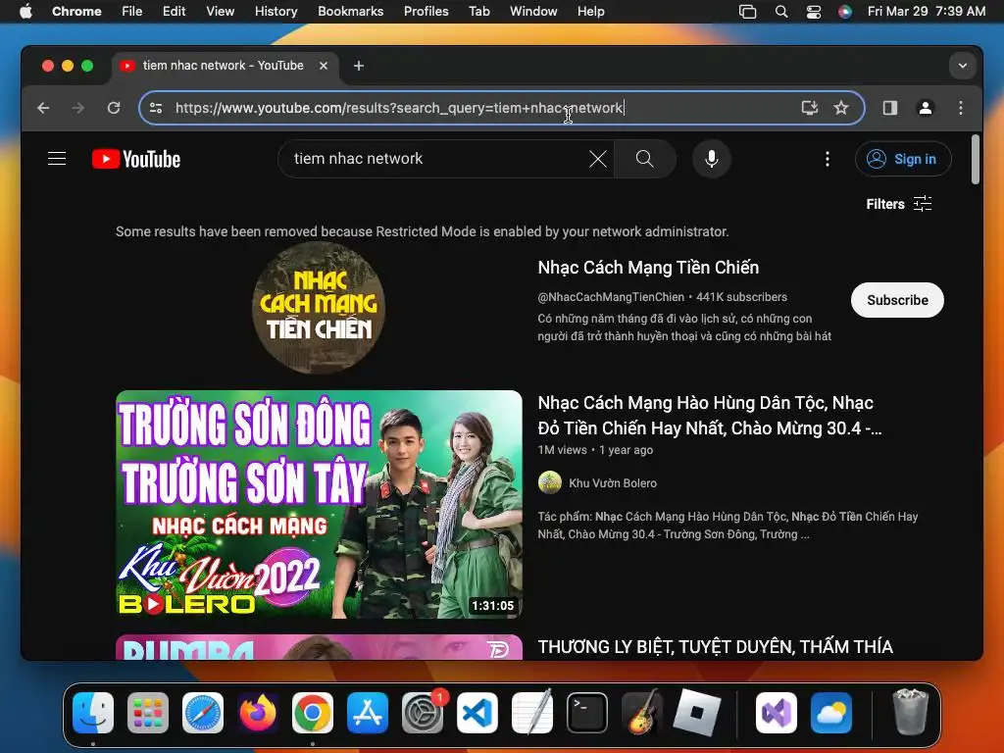Go to the YouTube home logo
1004x753 pixels.
click(x=136, y=159)
